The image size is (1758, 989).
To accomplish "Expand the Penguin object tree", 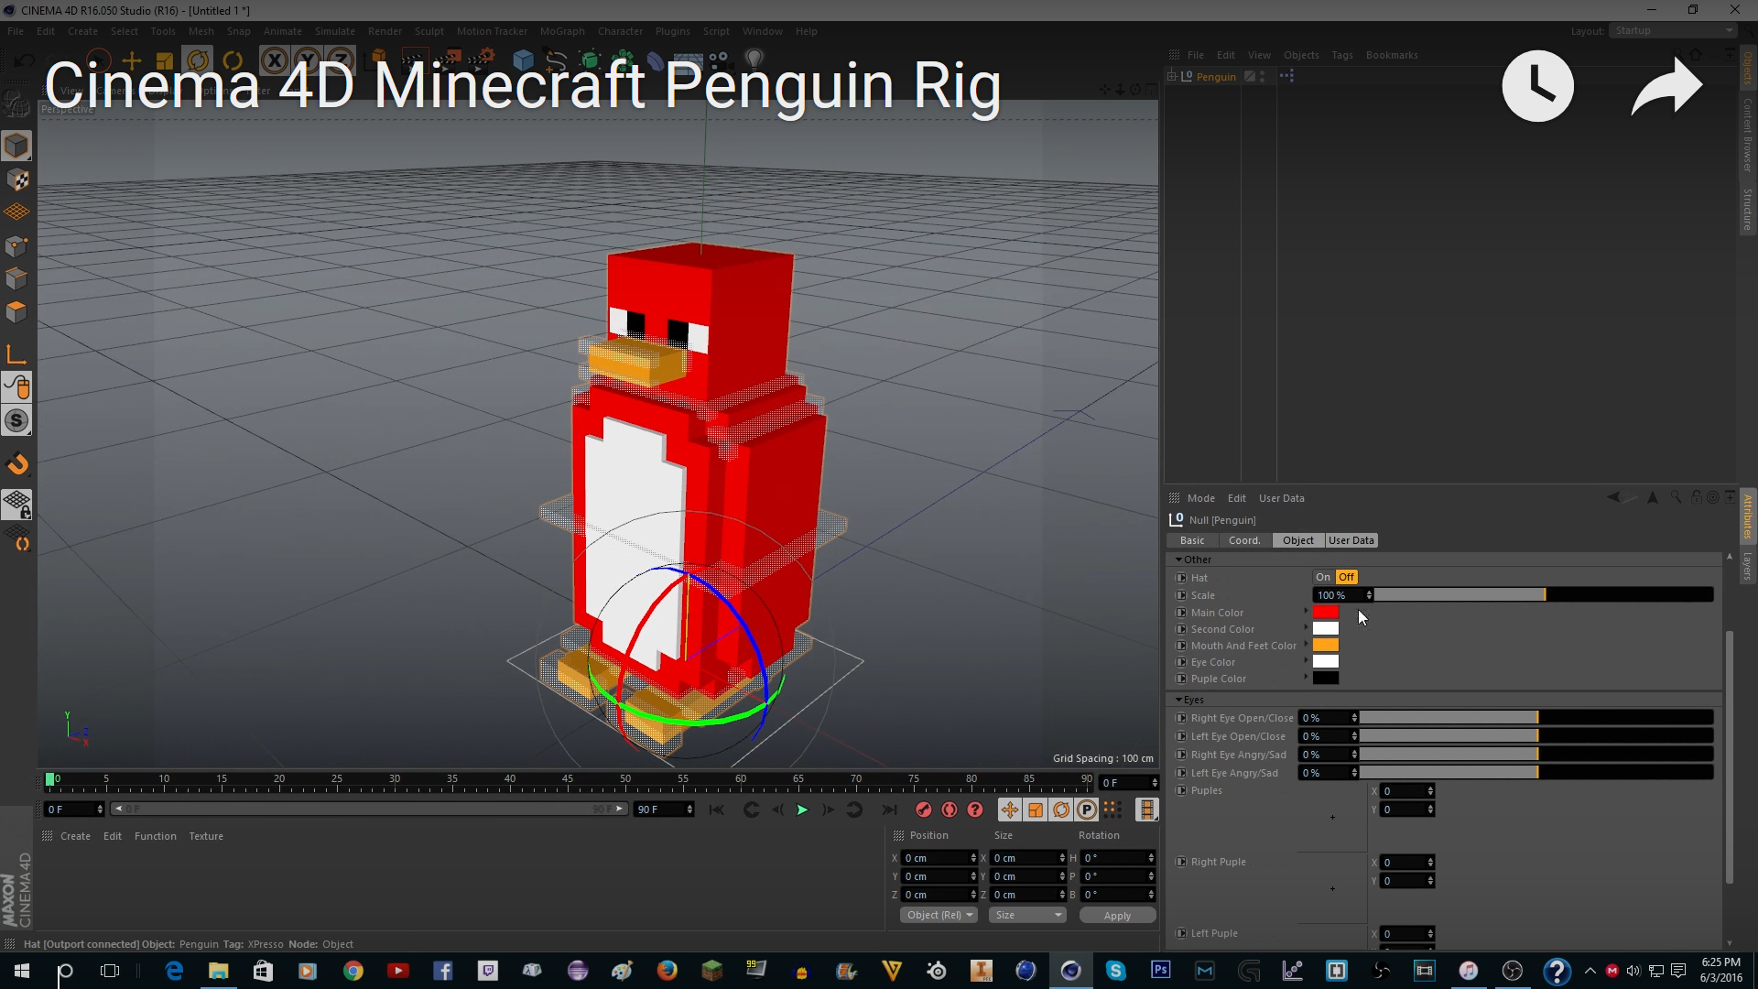I will click(1172, 77).
